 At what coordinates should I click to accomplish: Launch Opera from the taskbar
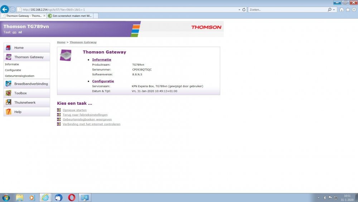click(x=72, y=197)
